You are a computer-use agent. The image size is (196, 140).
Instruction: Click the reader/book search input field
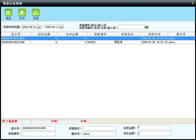(131, 27)
